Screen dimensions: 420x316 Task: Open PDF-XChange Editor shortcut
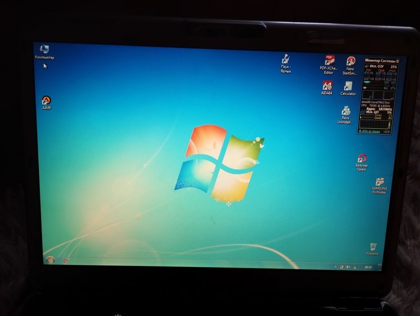329,65
